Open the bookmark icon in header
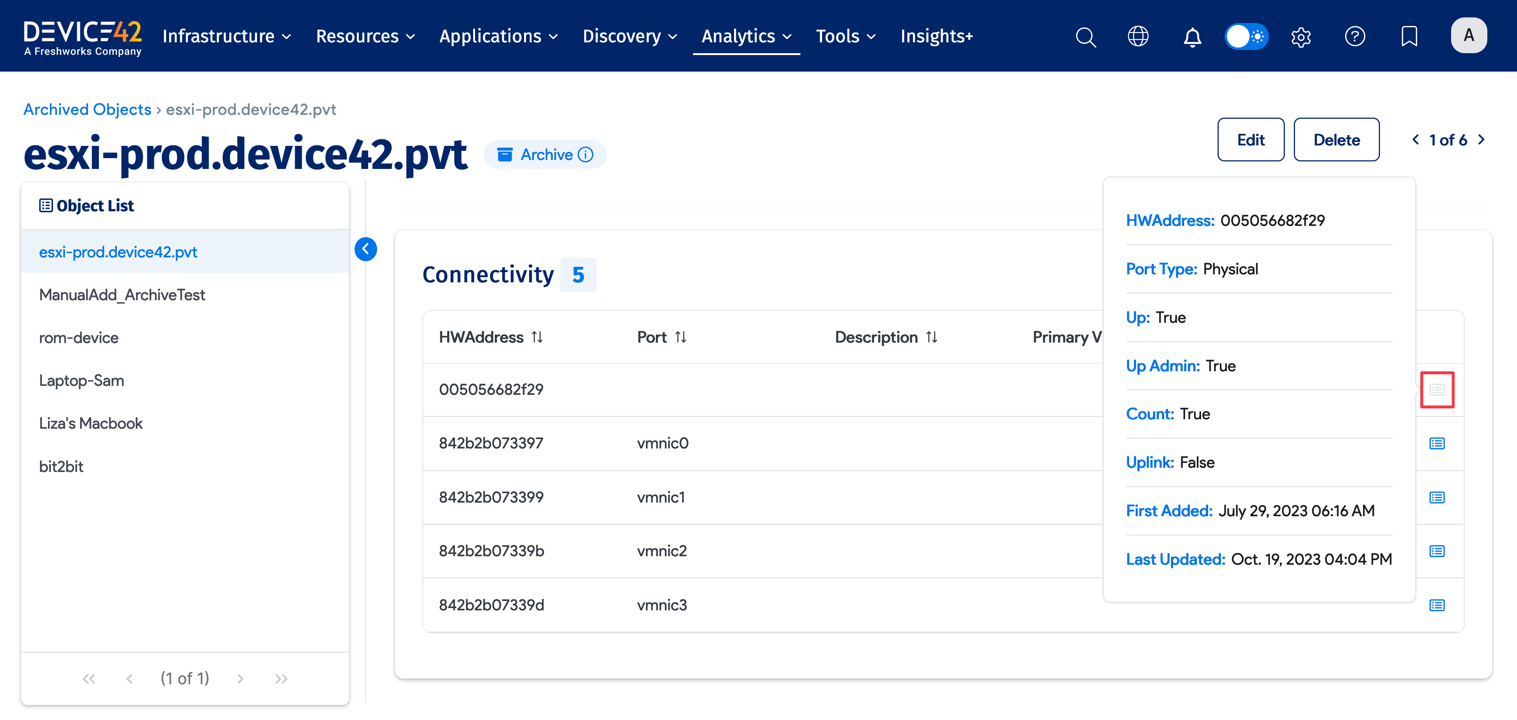1517x720 pixels. point(1409,37)
